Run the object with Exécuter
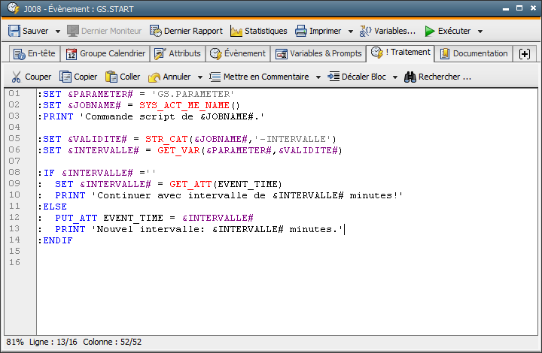 [x=447, y=32]
